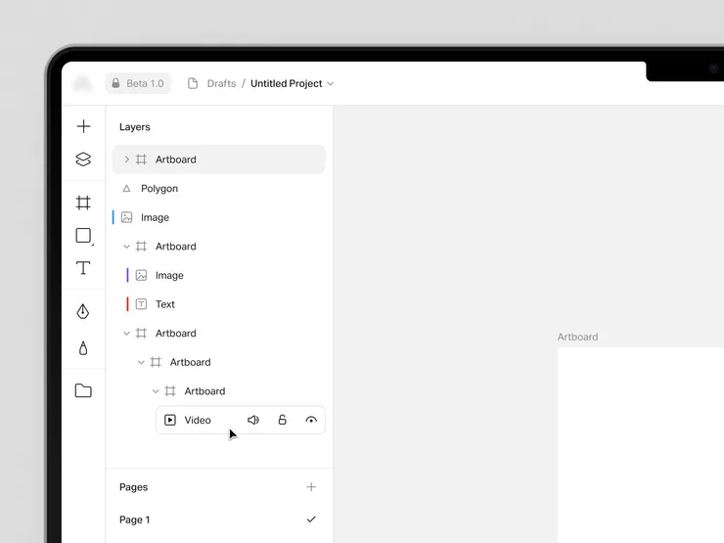The image size is (724, 543).
Task: Hide the Video layer visibility
Action: point(311,420)
